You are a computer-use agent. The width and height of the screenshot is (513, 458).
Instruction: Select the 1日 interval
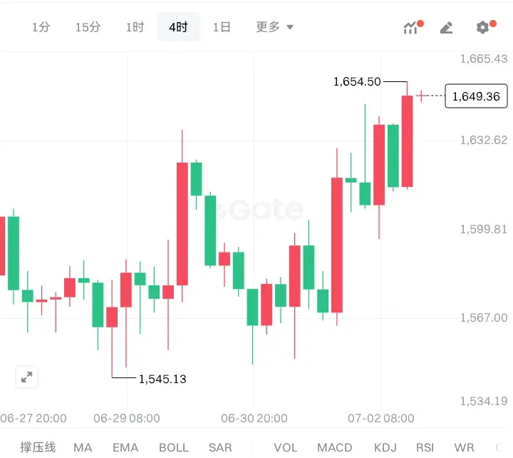222,27
